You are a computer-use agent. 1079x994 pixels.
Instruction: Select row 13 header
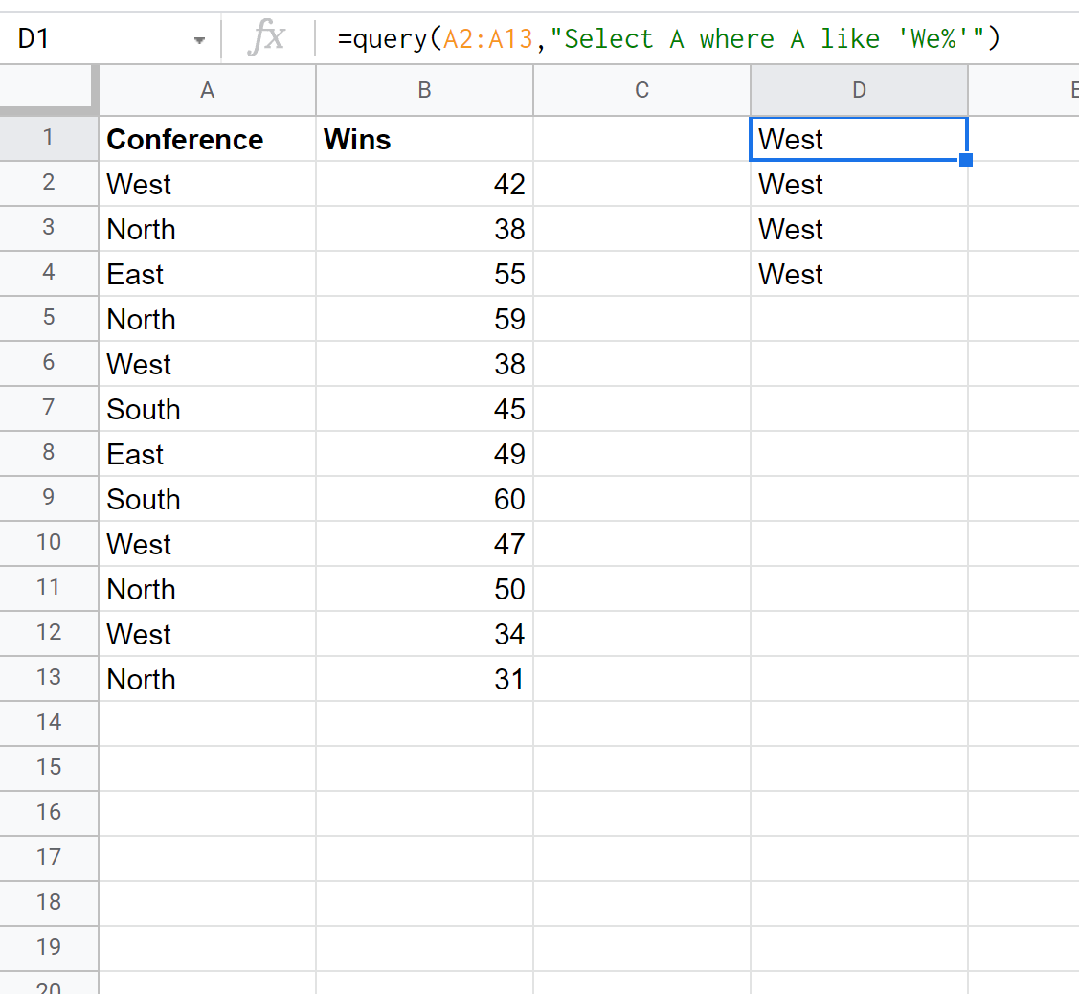(49, 678)
